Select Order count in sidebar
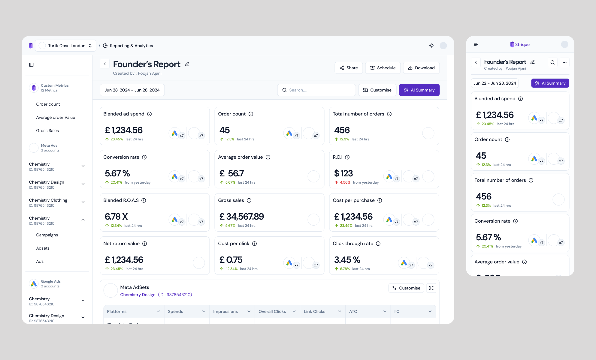596x360 pixels. coord(48,104)
